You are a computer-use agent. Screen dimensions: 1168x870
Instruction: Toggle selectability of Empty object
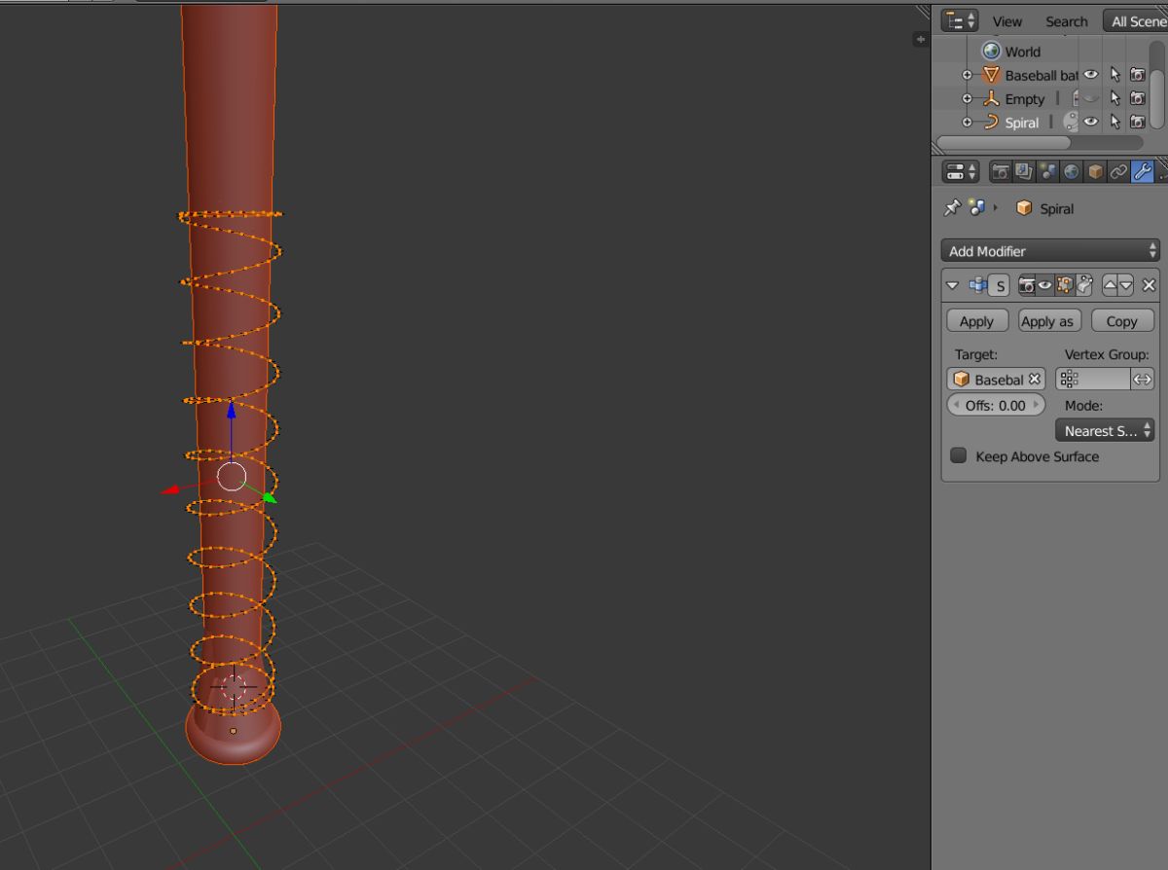[x=1114, y=98]
